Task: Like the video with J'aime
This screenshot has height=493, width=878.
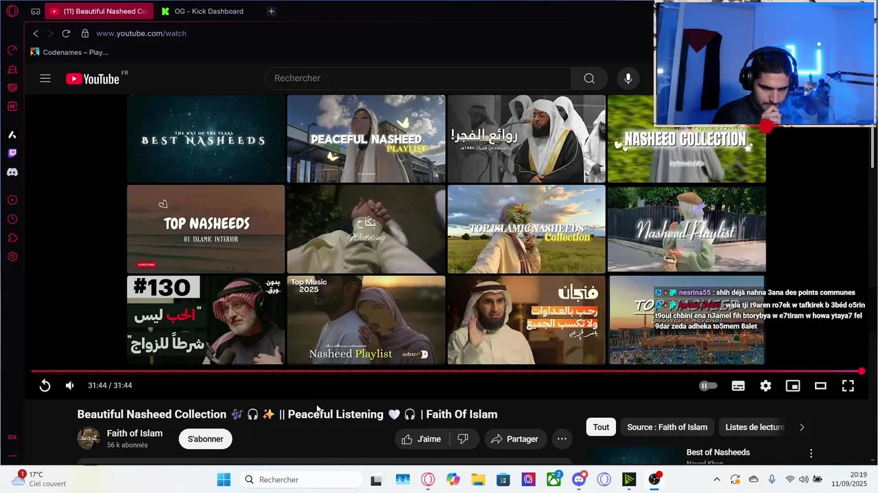Action: click(421, 439)
